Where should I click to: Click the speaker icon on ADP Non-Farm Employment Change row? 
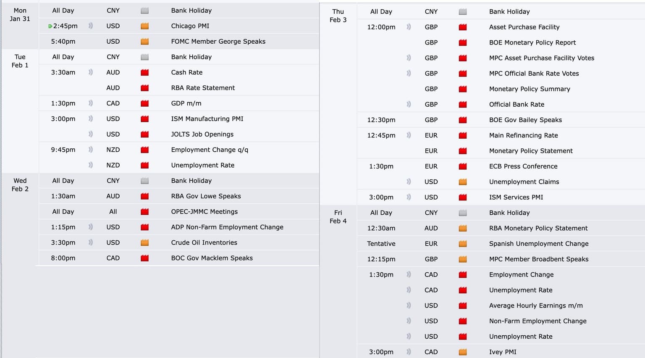90,227
